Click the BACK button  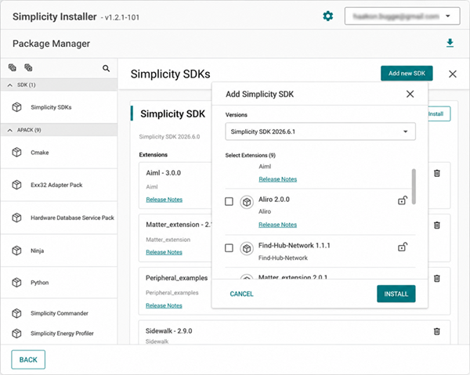click(28, 359)
